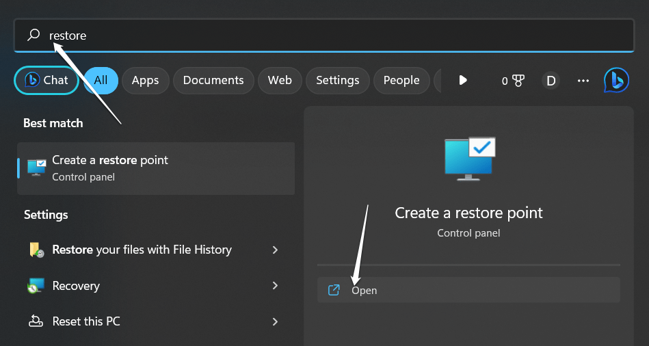This screenshot has height=346, width=649.
Task: Click the three-dots more options icon
Action: pyautogui.click(x=583, y=81)
